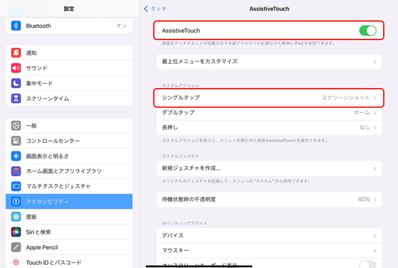Tap the Apple Pencil icon

click(16, 247)
